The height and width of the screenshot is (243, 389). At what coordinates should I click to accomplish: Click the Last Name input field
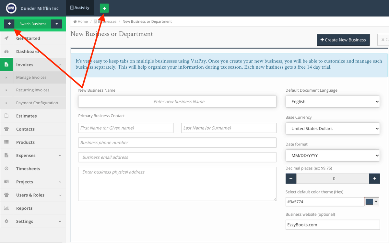(229, 128)
